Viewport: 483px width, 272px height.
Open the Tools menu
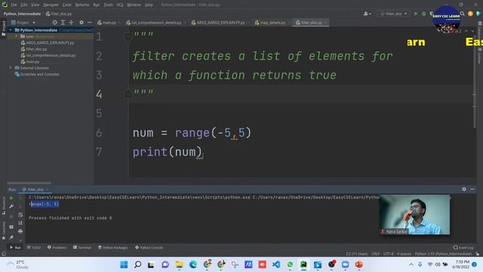108,5
